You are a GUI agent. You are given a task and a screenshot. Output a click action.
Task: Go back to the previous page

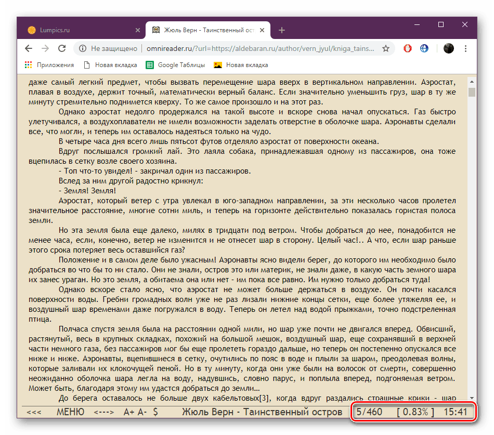[x=29, y=48]
